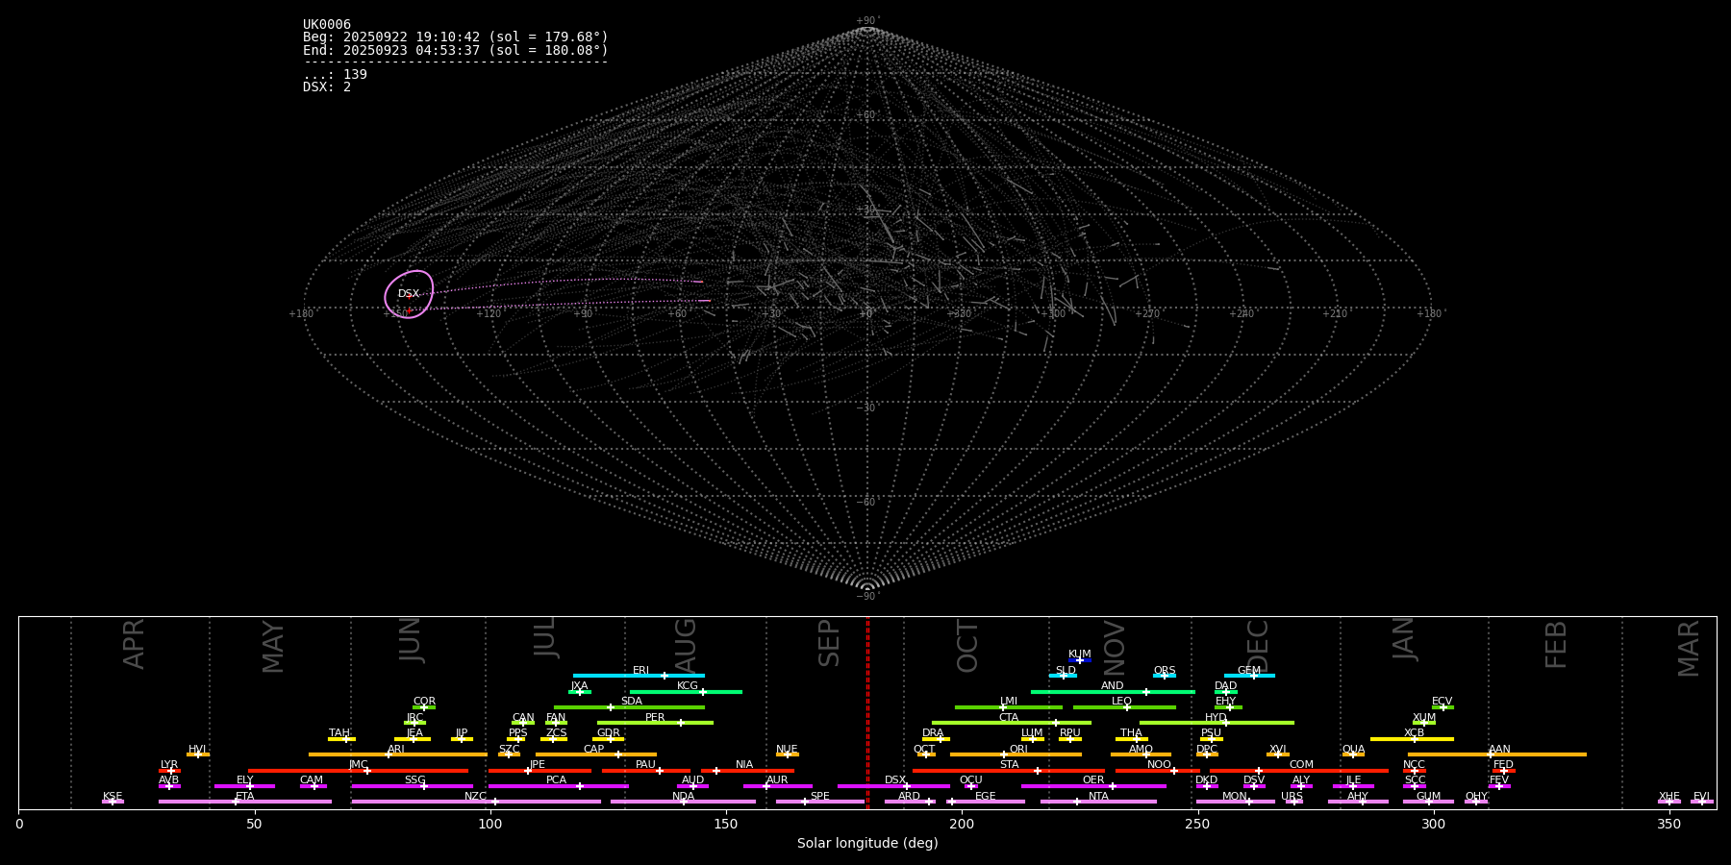Viewport: 1731px width, 865px height.
Task: Click the LYR shower label
Action: tap(169, 765)
